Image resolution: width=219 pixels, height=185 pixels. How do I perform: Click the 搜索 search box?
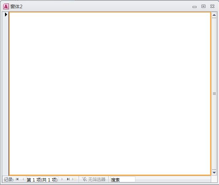(123, 179)
